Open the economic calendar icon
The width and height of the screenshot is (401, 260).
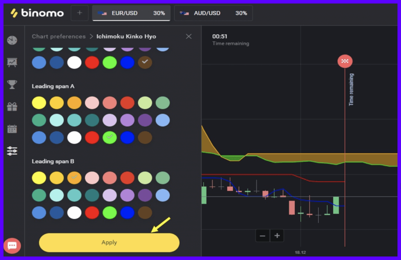pyautogui.click(x=12, y=128)
